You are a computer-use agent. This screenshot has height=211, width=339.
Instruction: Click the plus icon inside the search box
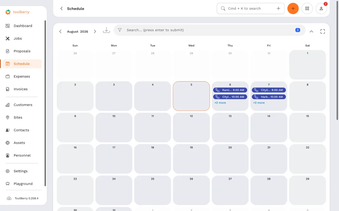[x=279, y=8]
